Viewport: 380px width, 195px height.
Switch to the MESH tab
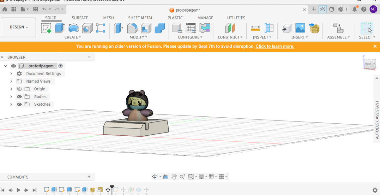tap(108, 18)
